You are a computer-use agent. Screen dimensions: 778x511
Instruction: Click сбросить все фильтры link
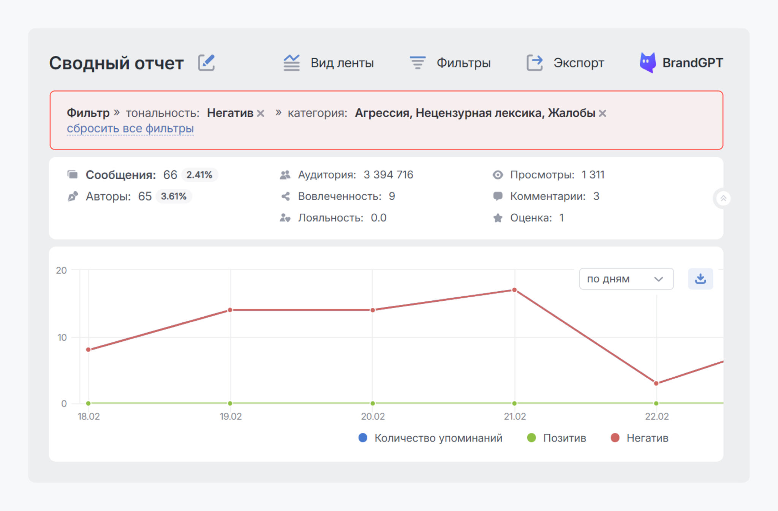(x=130, y=128)
